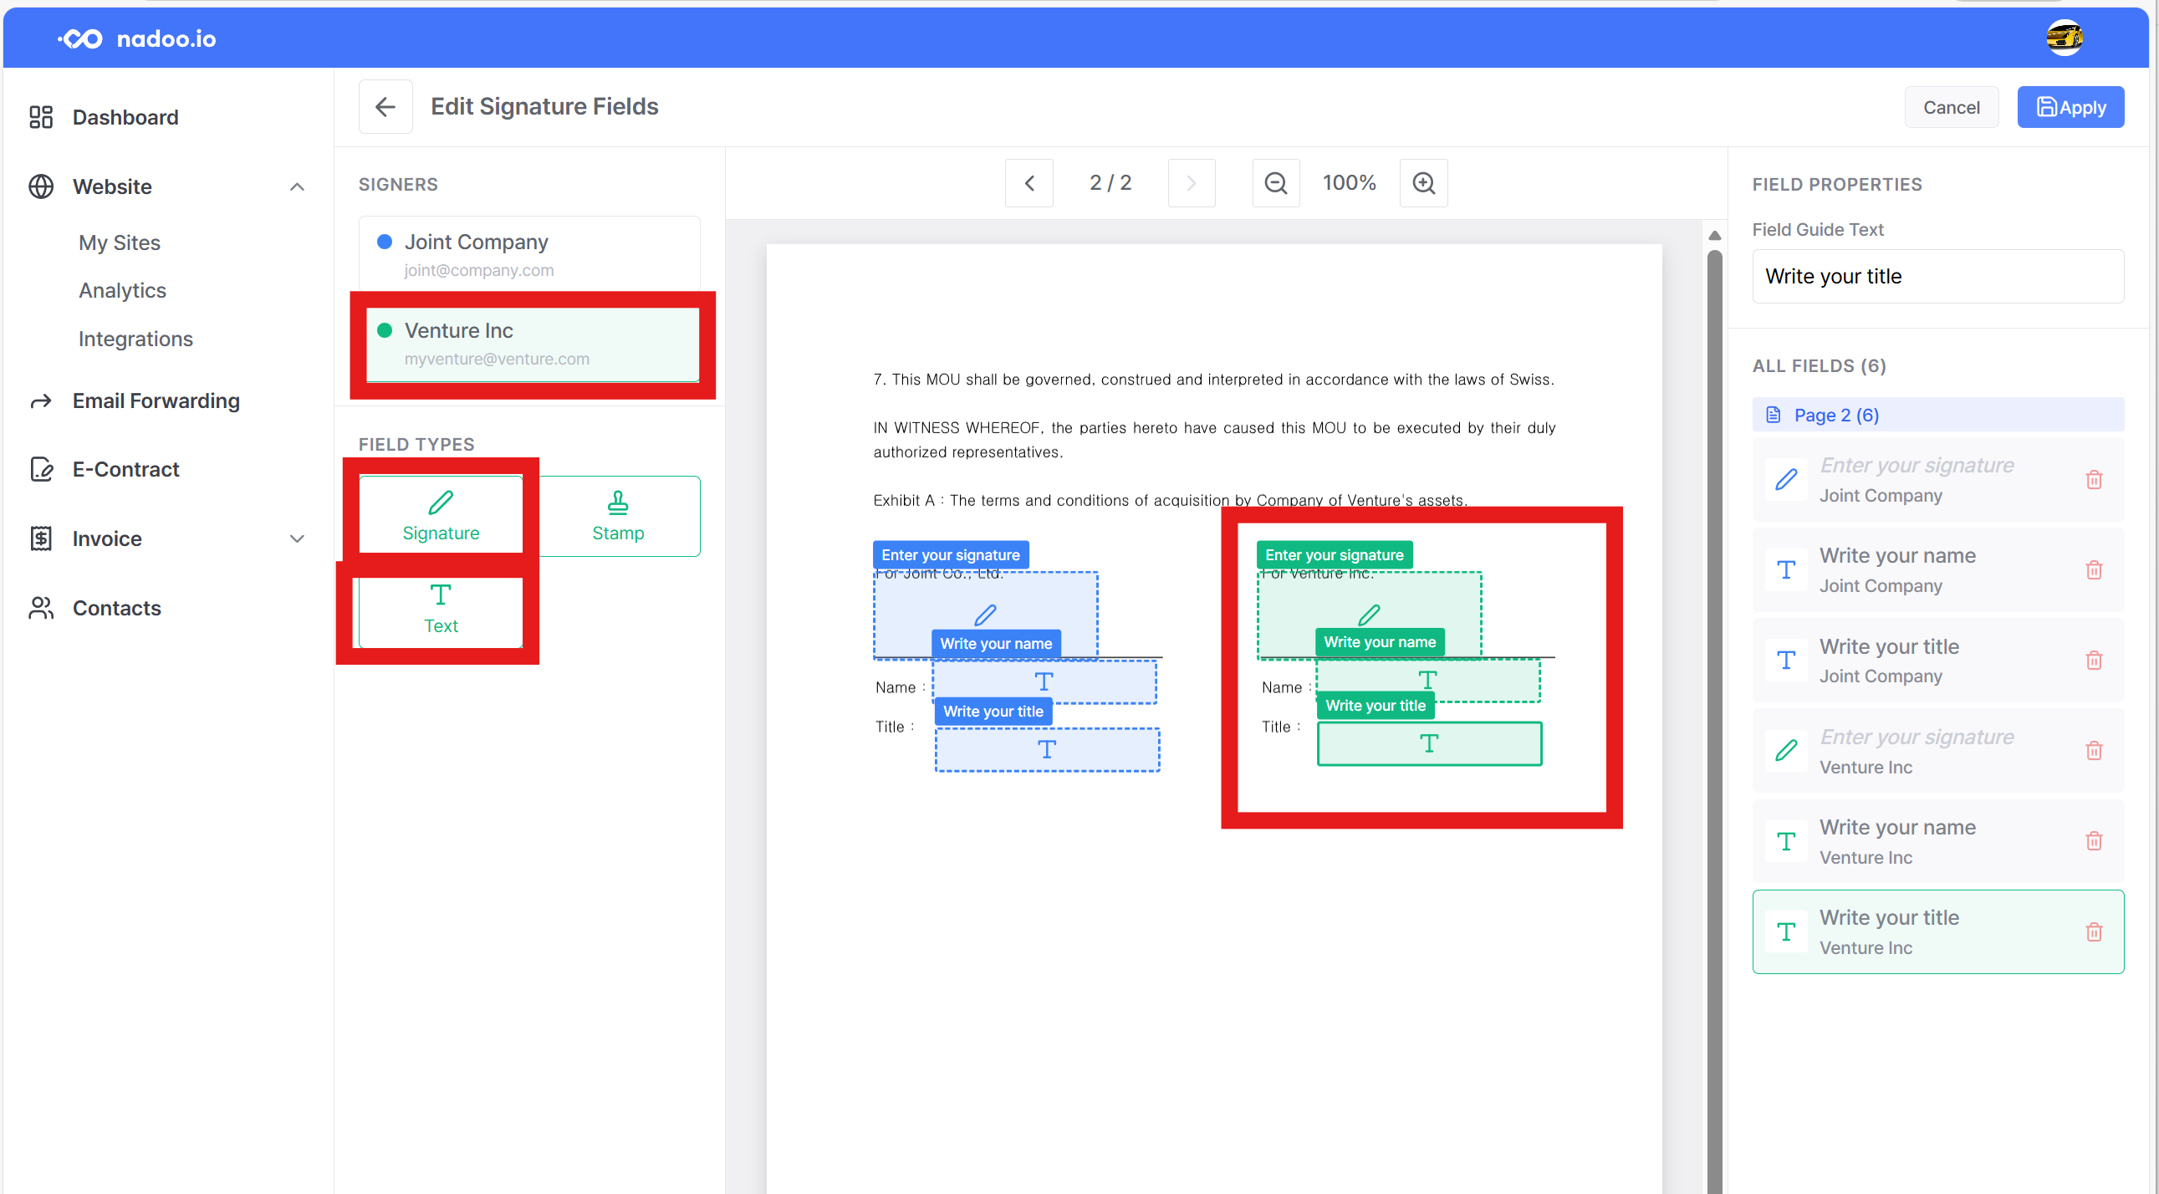Click the Dashboard grid icon
2159x1194 pixels.
(41, 117)
